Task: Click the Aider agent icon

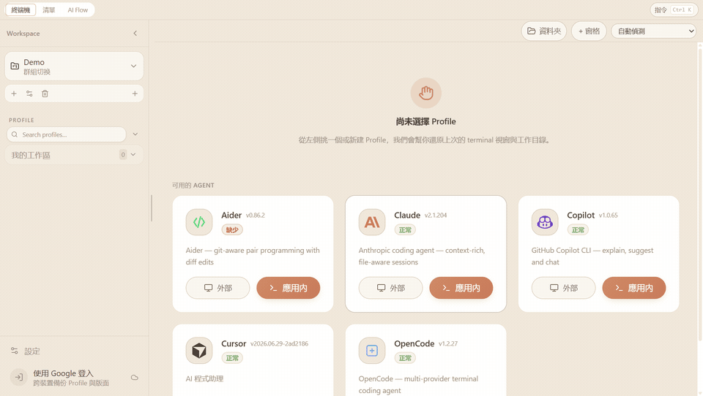Action: click(199, 222)
